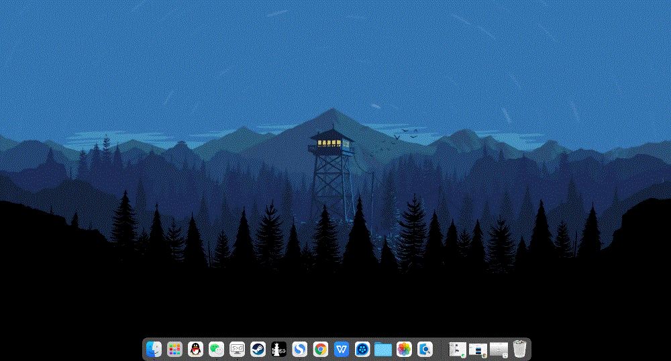Open the blue folder in the dock
The image size is (671, 361).
click(x=383, y=349)
